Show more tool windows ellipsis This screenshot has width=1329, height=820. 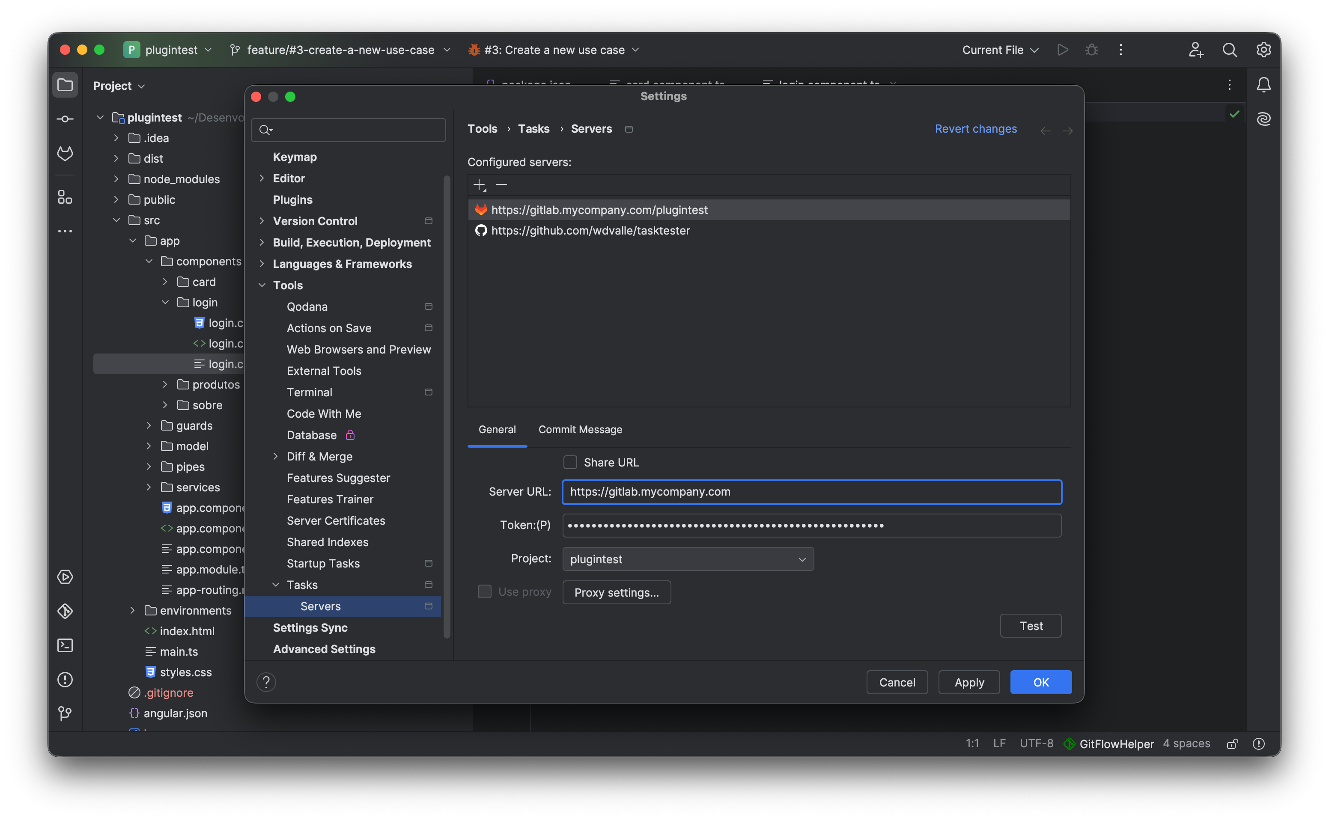(65, 231)
